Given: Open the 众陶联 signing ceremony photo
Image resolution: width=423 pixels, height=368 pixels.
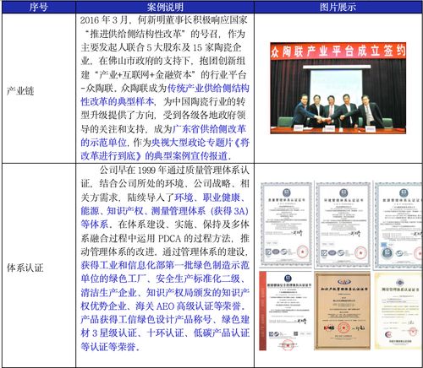Looking at the screenshot, I should (338, 88).
